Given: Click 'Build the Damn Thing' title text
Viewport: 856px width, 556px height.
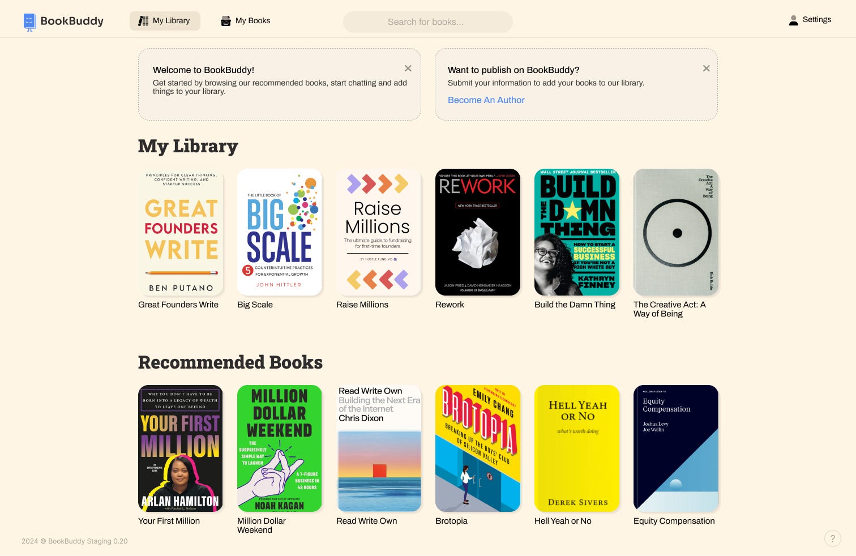Looking at the screenshot, I should 575,305.
